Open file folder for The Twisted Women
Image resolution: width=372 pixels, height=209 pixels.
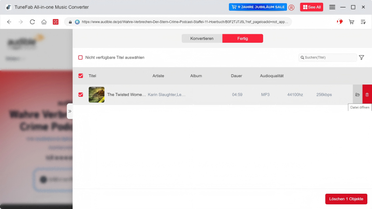pyautogui.click(x=358, y=95)
